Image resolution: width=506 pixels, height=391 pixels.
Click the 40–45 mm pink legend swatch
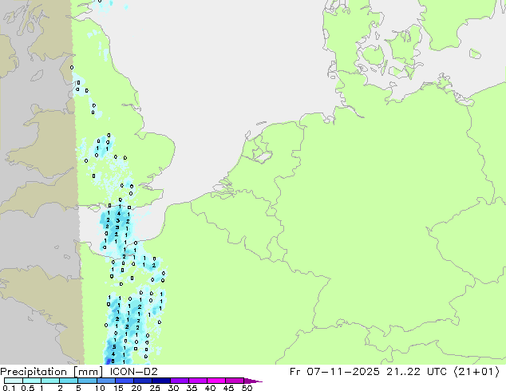216,381
